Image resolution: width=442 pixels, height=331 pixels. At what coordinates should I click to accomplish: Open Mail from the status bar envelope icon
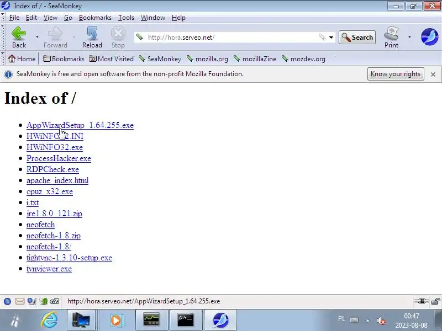click(20, 301)
